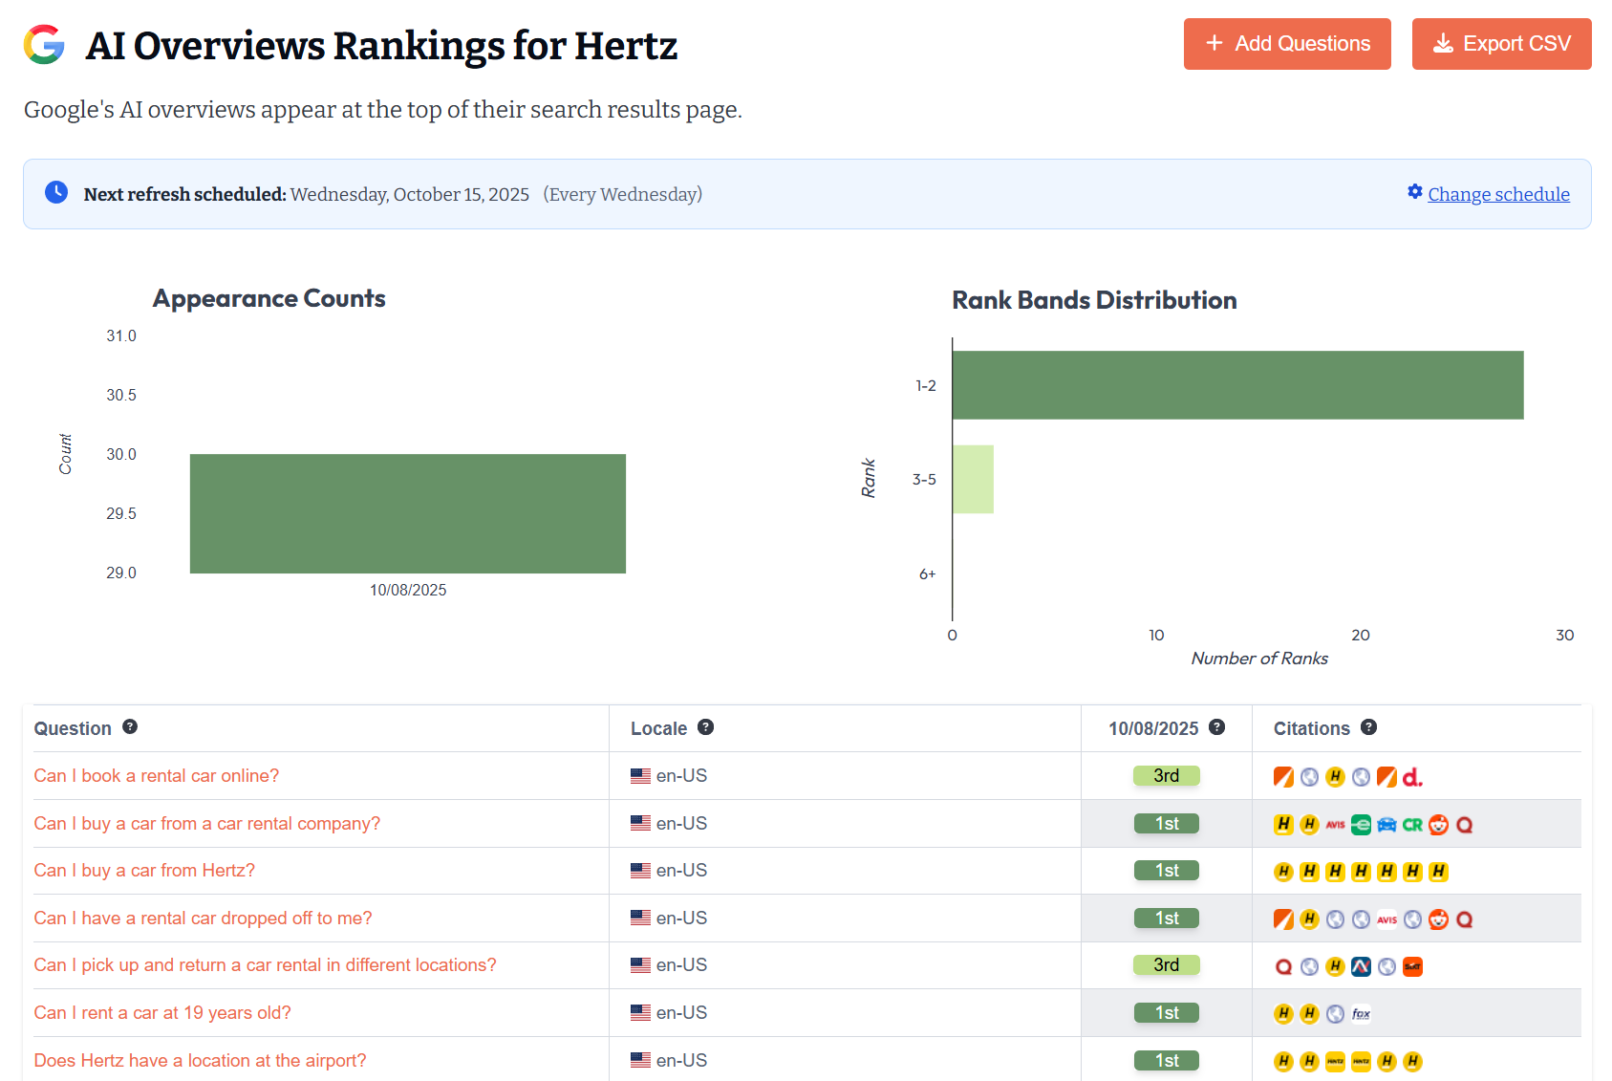The image size is (1612, 1081).
Task: Click the help icon beside the 10/08/2025 header
Action: coord(1216,727)
